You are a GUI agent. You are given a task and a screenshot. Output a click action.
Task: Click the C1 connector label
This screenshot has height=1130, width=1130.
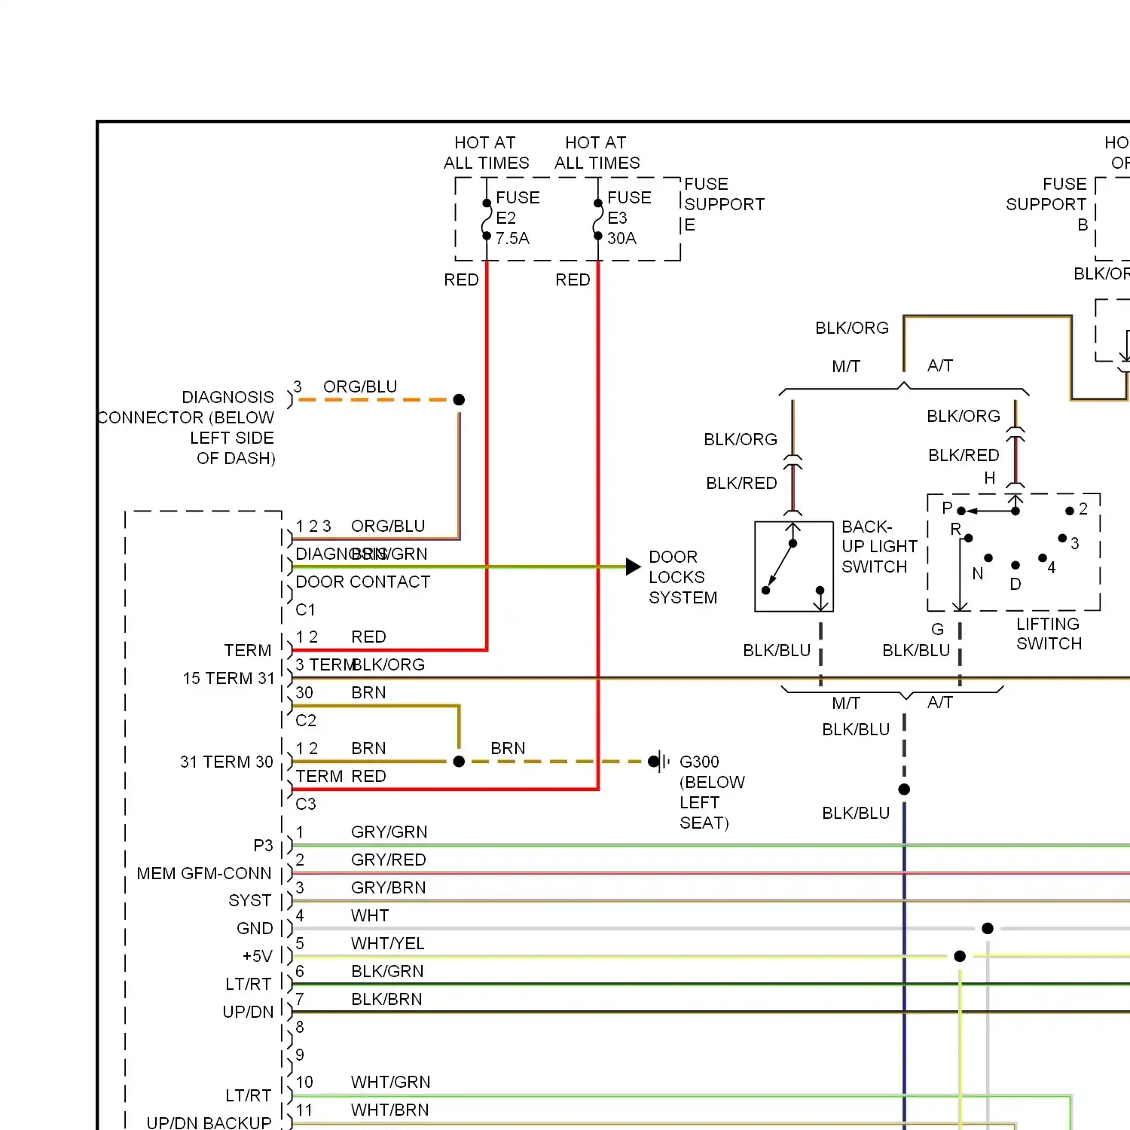(x=305, y=609)
